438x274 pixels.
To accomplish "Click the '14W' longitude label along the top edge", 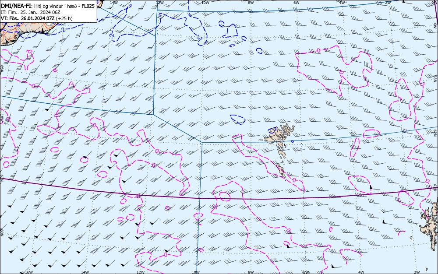I will 114,3.
